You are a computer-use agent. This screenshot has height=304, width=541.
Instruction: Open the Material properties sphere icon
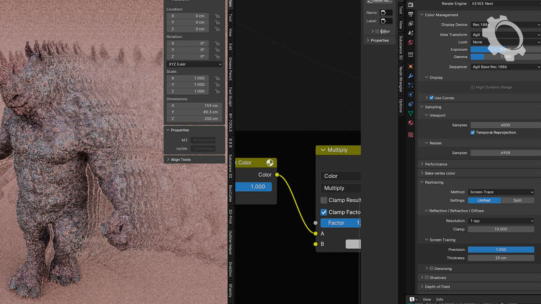(410, 123)
